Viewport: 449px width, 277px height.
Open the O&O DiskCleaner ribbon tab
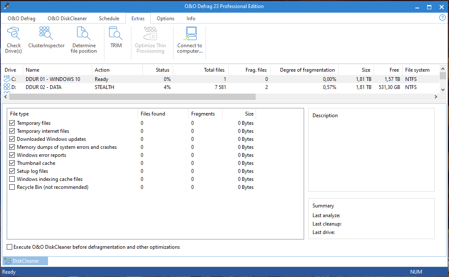pyautogui.click(x=67, y=19)
